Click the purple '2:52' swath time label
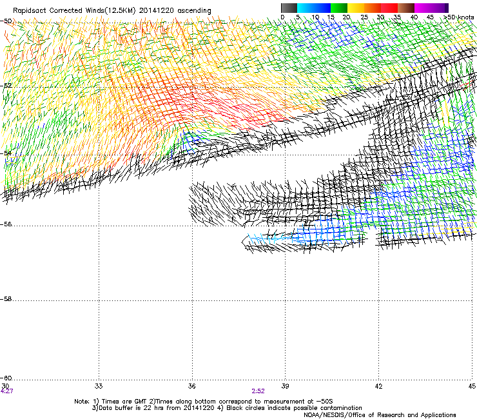This screenshot has height=419, width=477. tap(258, 391)
